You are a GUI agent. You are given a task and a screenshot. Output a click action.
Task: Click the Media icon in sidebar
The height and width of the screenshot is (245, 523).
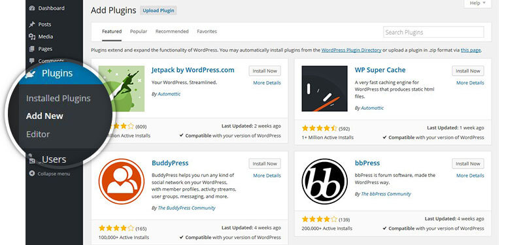(32, 37)
